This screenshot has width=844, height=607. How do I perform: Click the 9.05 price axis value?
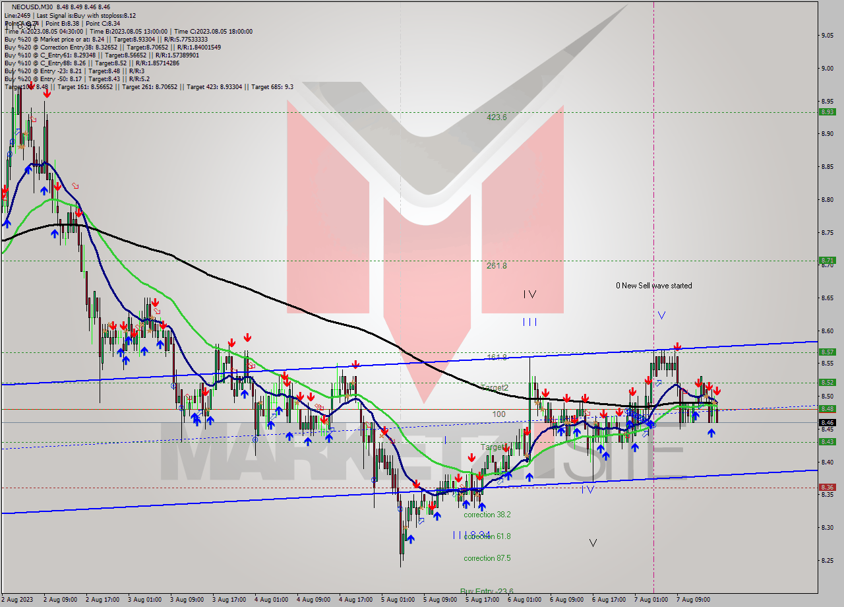828,35
